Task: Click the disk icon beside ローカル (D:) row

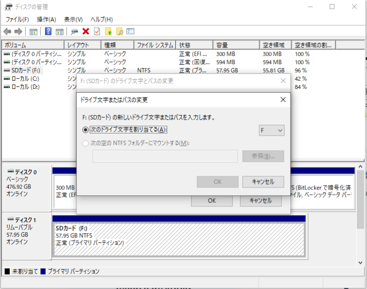Action: [x=7, y=87]
